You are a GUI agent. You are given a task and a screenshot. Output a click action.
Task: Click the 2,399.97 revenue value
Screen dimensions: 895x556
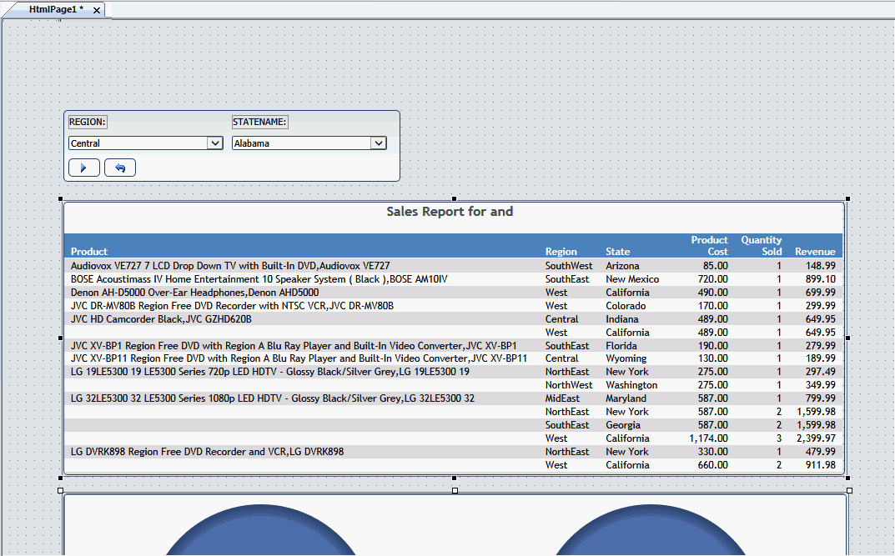pyautogui.click(x=817, y=438)
